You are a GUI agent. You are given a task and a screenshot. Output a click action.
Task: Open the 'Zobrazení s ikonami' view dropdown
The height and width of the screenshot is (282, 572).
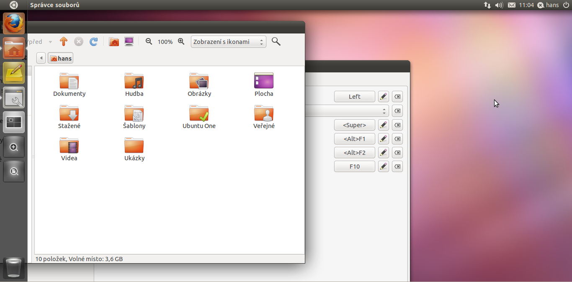(x=228, y=42)
